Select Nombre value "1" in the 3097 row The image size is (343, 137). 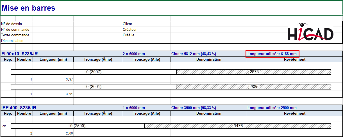tap(24, 79)
